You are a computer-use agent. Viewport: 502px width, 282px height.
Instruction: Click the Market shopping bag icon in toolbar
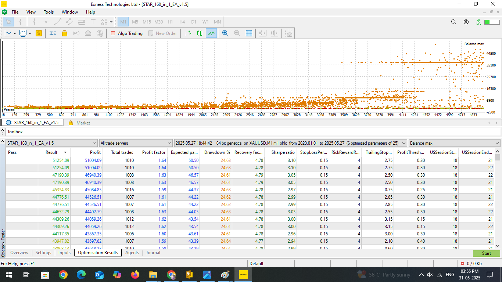click(65, 33)
